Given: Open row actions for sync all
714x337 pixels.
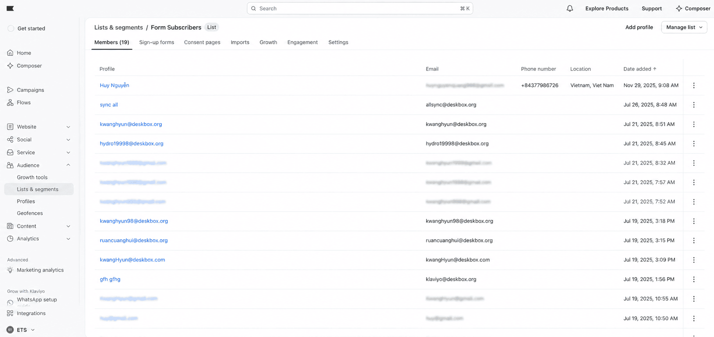Looking at the screenshot, I should pyautogui.click(x=694, y=105).
